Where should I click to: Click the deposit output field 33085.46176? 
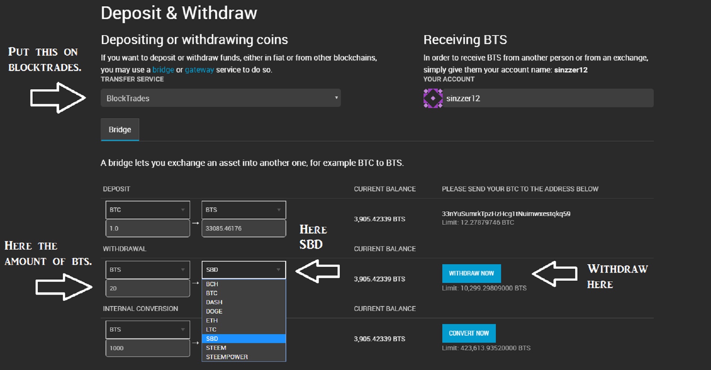point(244,228)
